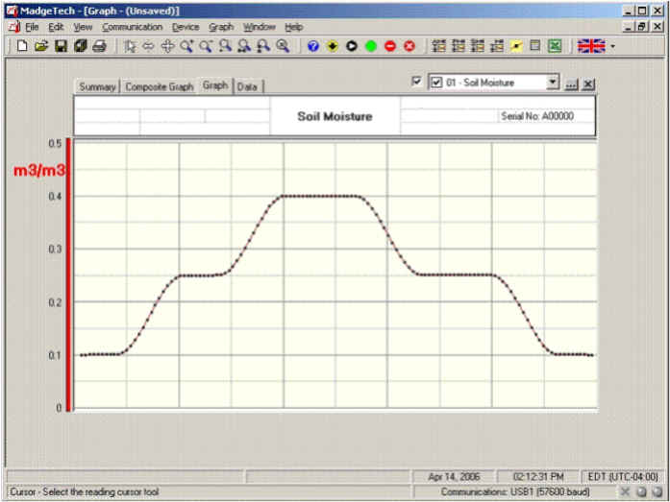Click the blue help question mark icon
The image size is (670, 502).
tap(313, 46)
